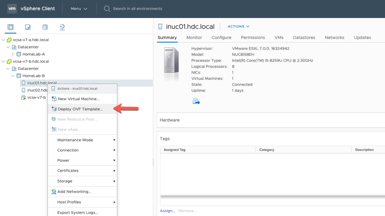Open the VMs and Templates view icon
Image resolution: width=385 pixels, height=216 pixels.
pyautogui.click(x=28, y=27)
